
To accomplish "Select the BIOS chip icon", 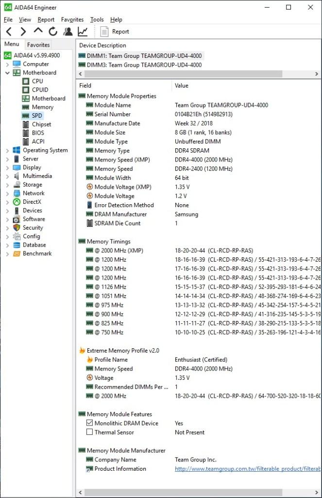I will pos(26,133).
